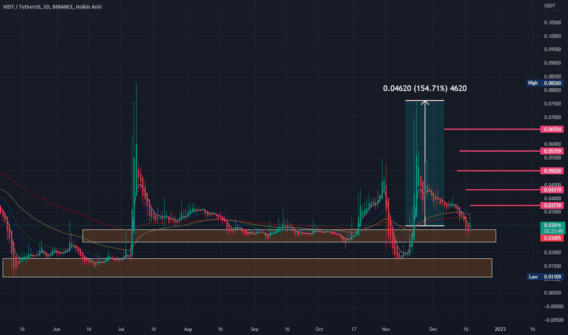The width and height of the screenshot is (568, 335).
Task: Click the 0.05759 price line label
Action: tap(552, 151)
